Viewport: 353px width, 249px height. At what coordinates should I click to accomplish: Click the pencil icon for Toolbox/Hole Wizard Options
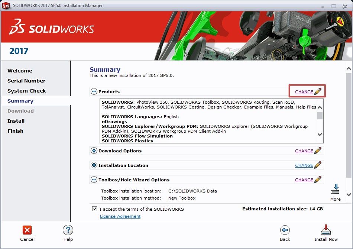click(x=318, y=180)
